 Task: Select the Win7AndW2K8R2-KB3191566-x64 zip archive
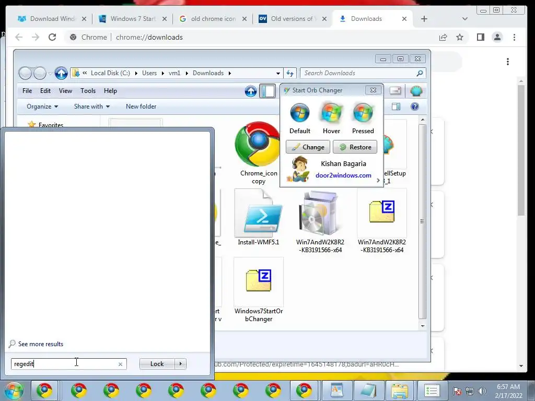point(382,221)
